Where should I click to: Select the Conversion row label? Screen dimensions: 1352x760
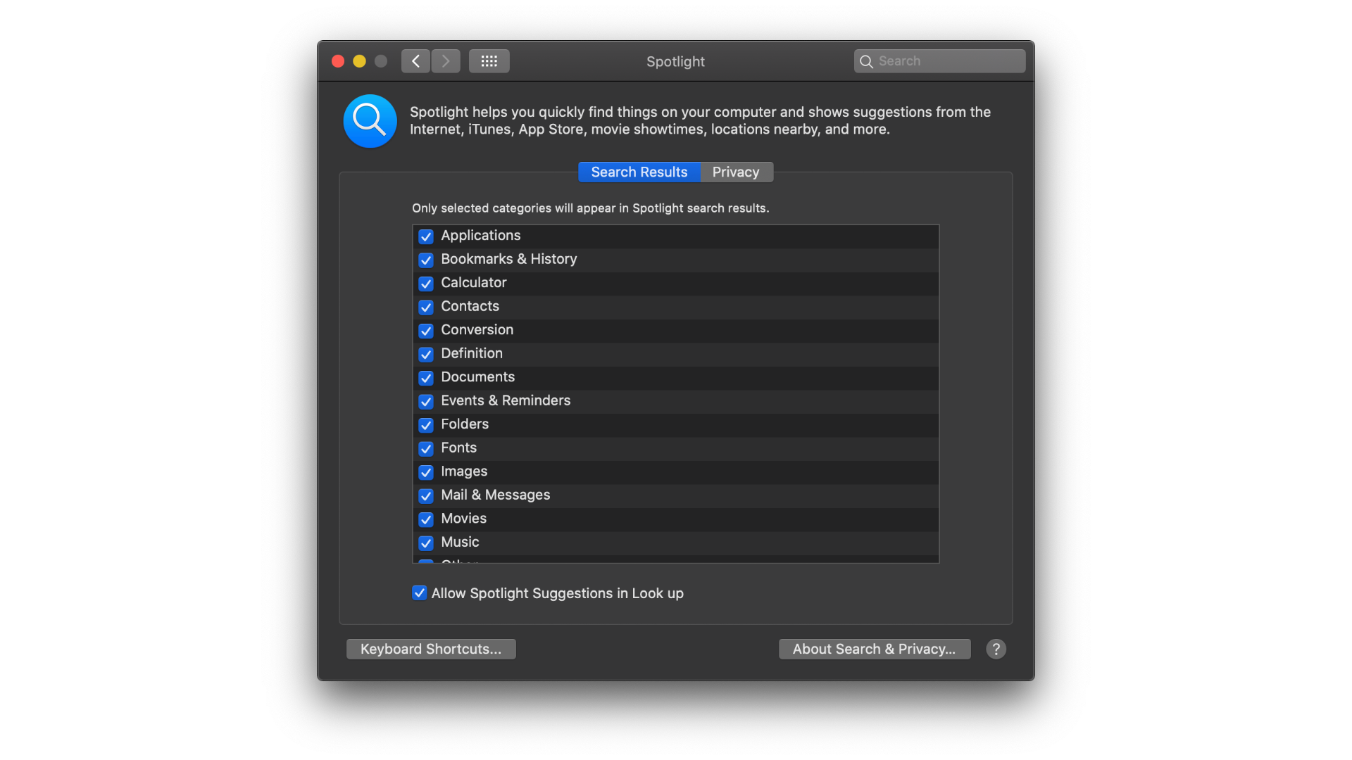point(477,330)
